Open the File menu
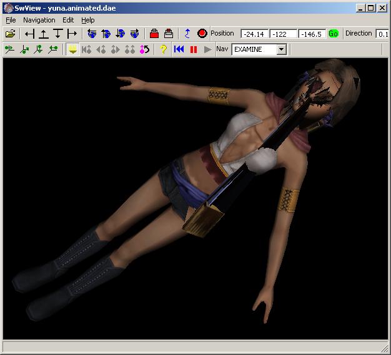This screenshot has width=391, height=355. [x=11, y=20]
